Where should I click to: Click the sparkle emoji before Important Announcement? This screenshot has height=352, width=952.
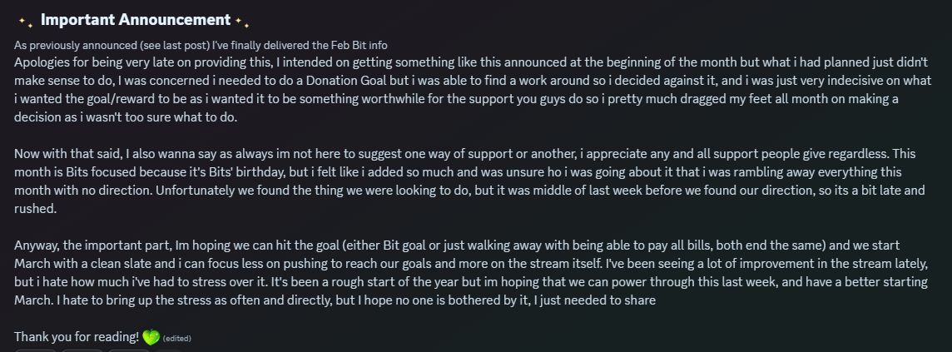point(25,21)
